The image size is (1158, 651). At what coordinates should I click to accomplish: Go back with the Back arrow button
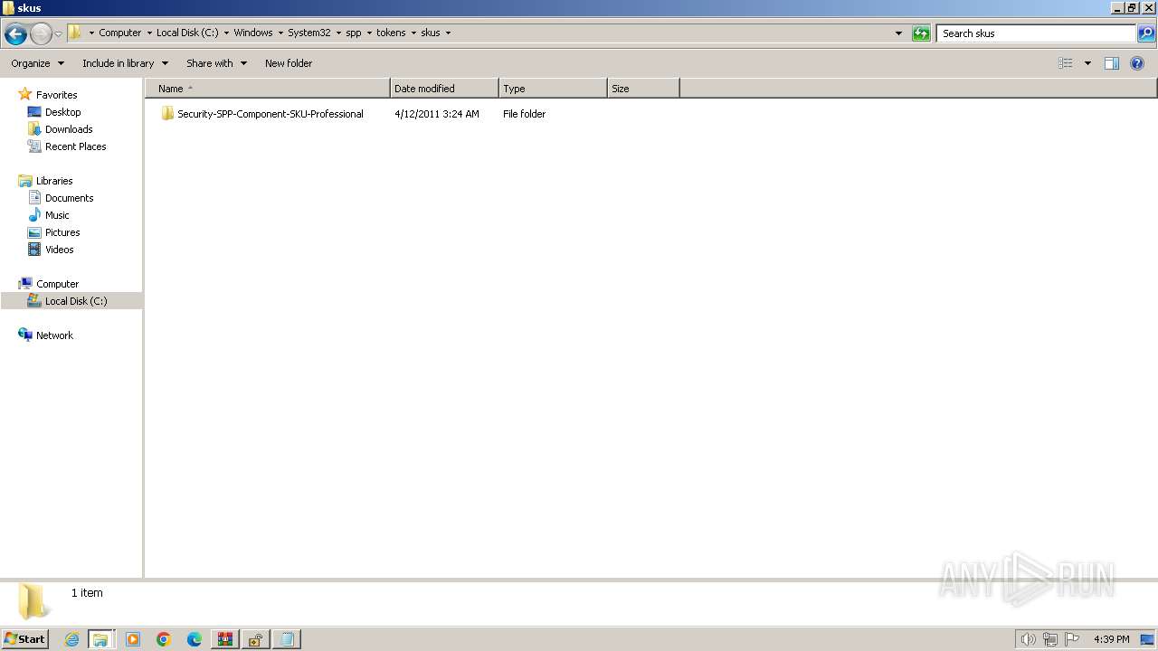point(15,34)
